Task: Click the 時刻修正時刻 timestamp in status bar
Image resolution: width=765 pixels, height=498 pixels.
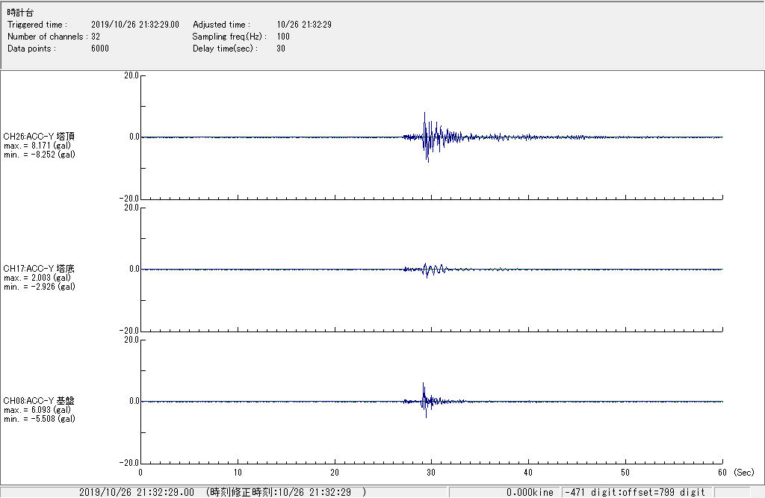Action: coord(286,492)
